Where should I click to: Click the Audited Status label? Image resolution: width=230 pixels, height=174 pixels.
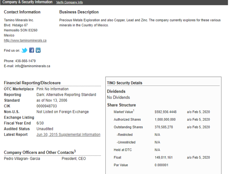coord(17,129)
